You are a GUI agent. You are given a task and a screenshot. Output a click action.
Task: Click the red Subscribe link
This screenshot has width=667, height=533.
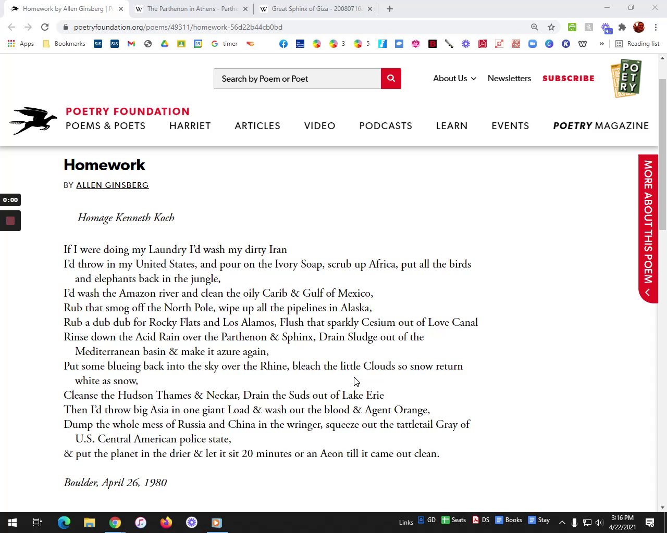569,78
